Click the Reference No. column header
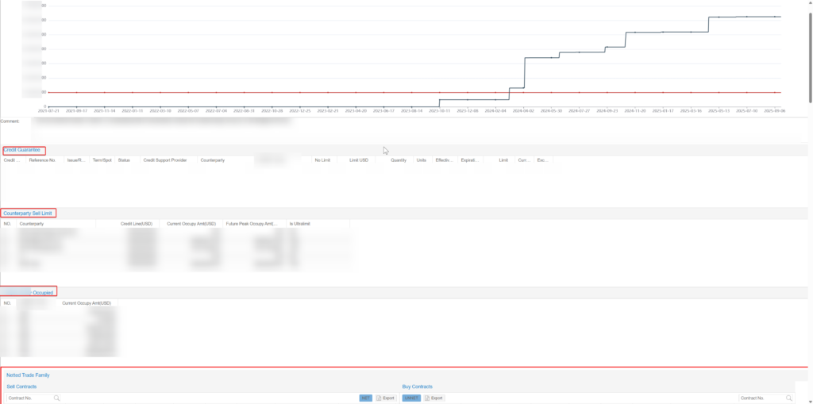Image resolution: width=813 pixels, height=404 pixels. pos(42,160)
